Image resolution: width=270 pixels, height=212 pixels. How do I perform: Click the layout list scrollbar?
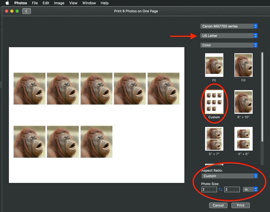(262, 97)
